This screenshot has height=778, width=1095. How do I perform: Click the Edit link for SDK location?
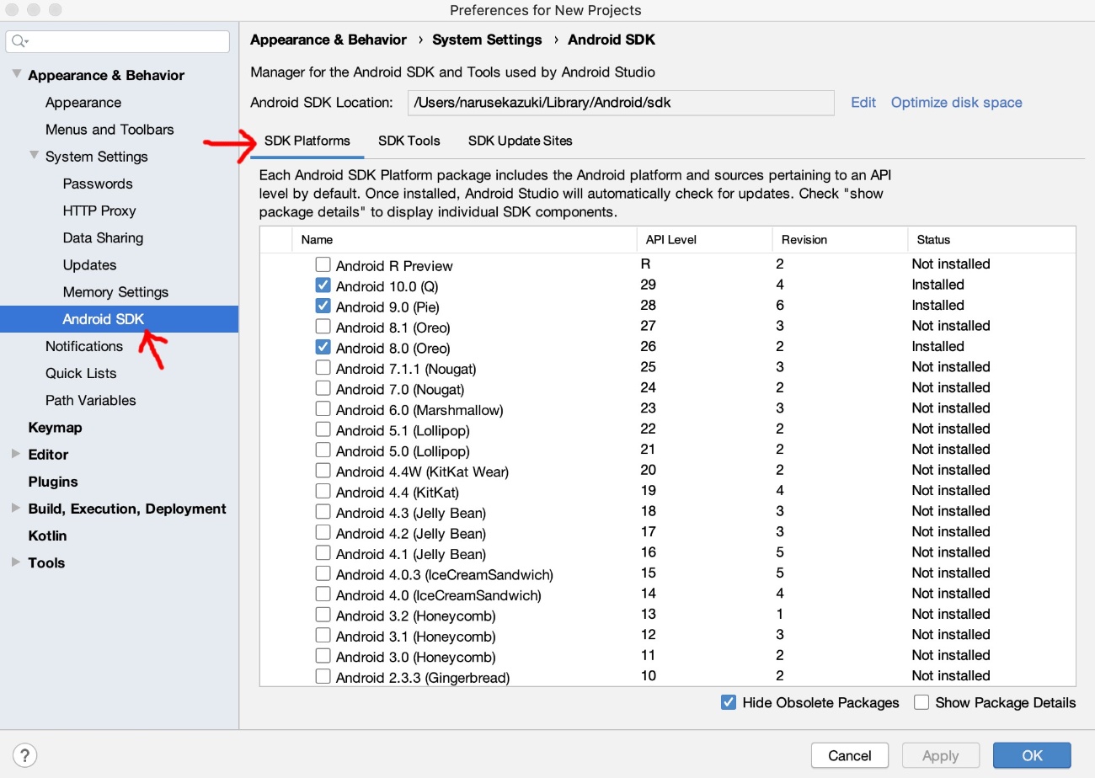863,103
